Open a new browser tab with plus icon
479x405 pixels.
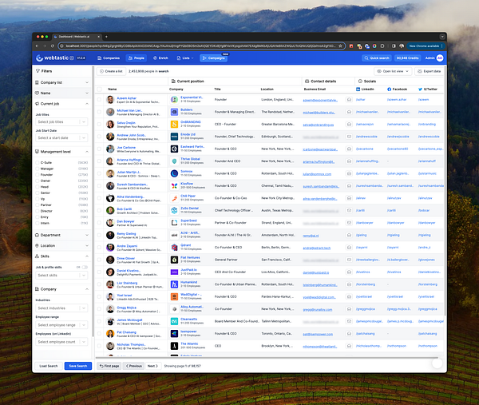106,37
